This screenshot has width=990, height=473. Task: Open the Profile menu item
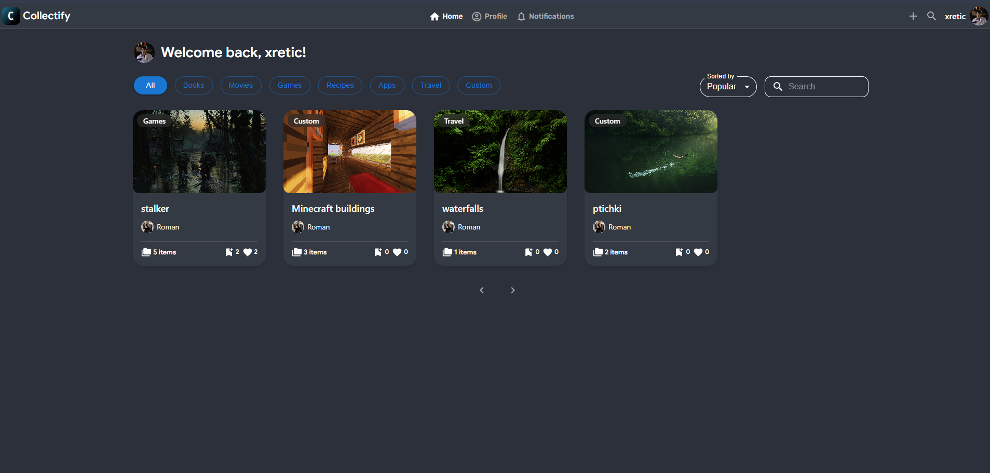pyautogui.click(x=490, y=16)
